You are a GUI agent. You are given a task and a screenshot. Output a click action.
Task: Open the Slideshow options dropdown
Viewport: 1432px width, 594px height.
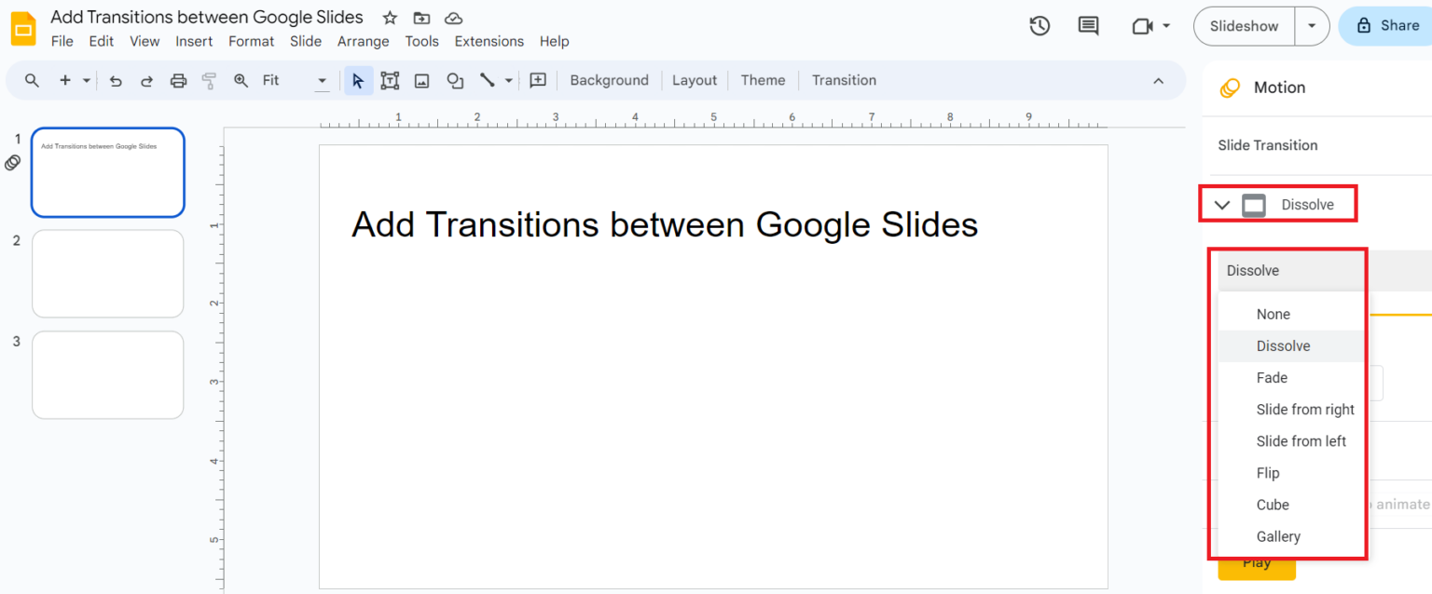tap(1313, 26)
